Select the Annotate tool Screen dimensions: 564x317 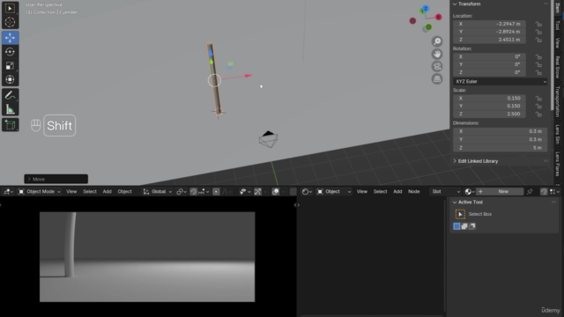(10, 95)
